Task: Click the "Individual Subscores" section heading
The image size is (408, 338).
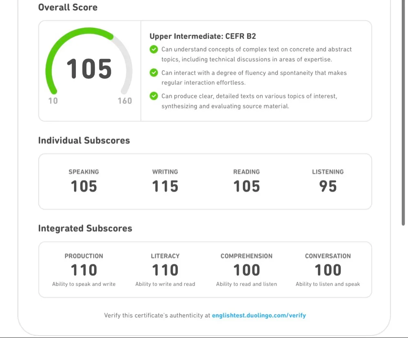Action: 84,141
